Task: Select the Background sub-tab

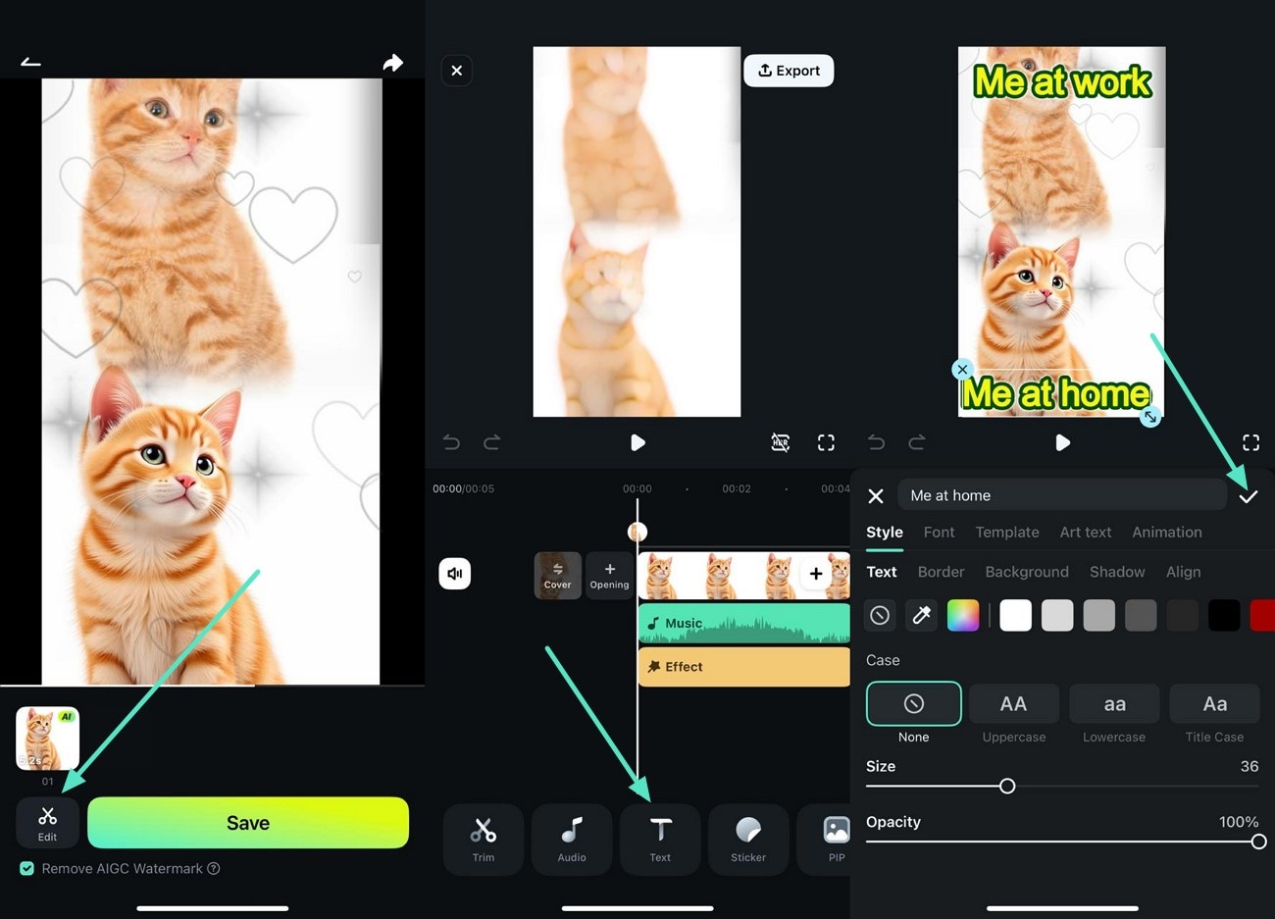Action: point(1027,572)
